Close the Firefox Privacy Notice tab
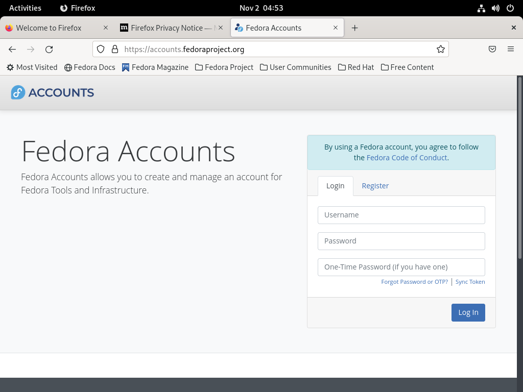This screenshot has width=523, height=392. (221, 28)
